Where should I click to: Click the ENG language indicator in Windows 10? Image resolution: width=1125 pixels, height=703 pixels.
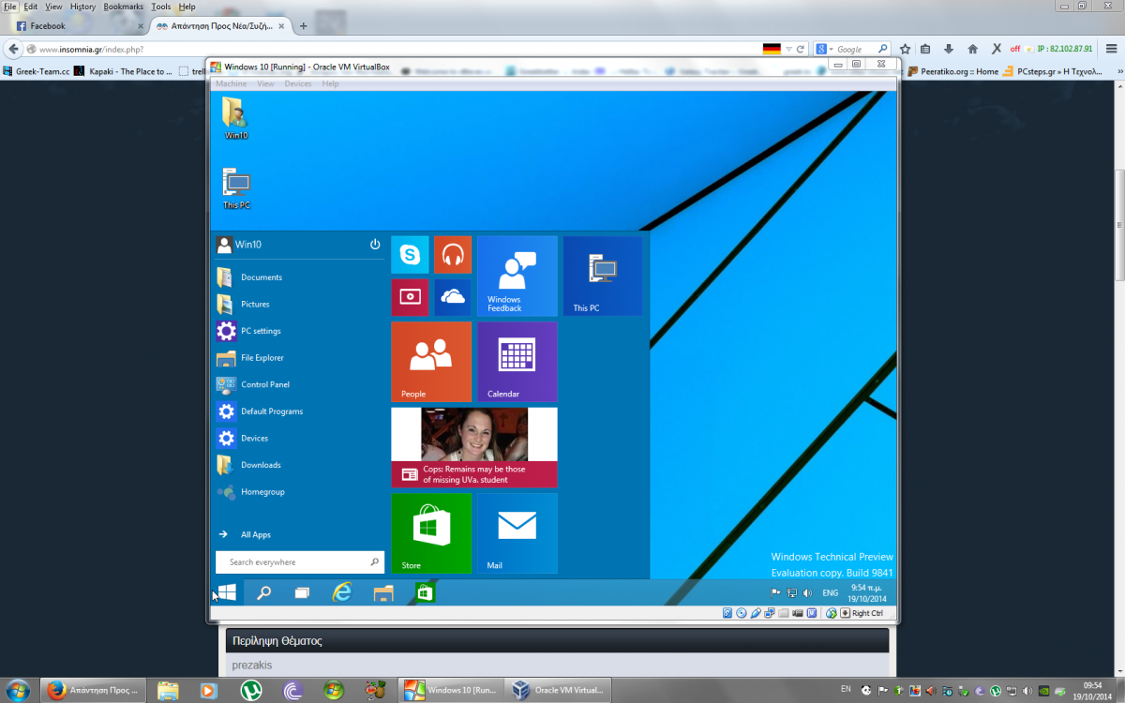831,593
